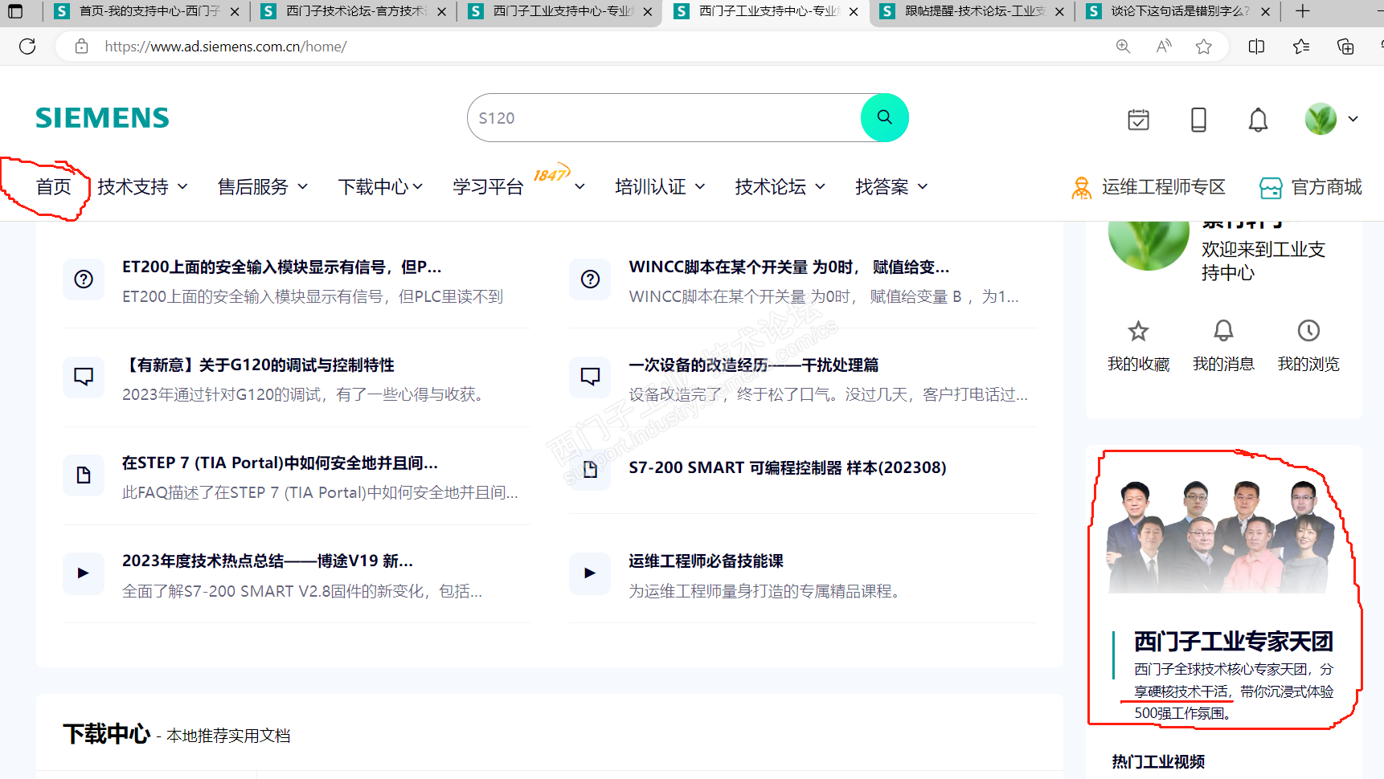The image size is (1384, 779).
Task: Open a new browser tab with plus
Action: point(1303,11)
